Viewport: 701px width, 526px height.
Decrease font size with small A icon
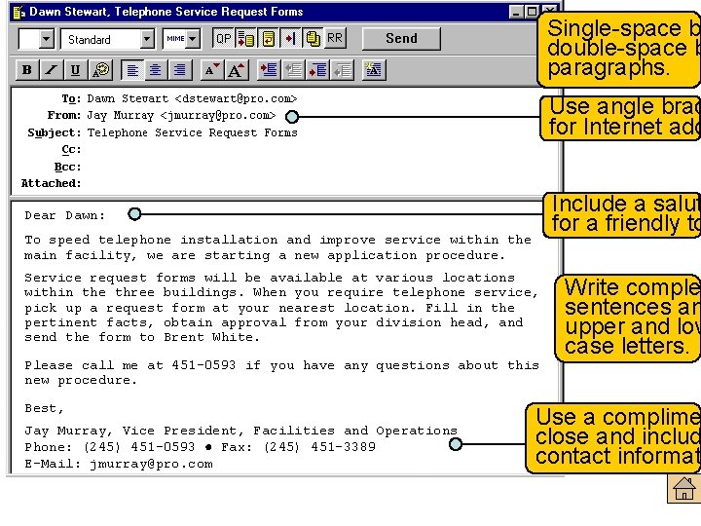[x=211, y=70]
